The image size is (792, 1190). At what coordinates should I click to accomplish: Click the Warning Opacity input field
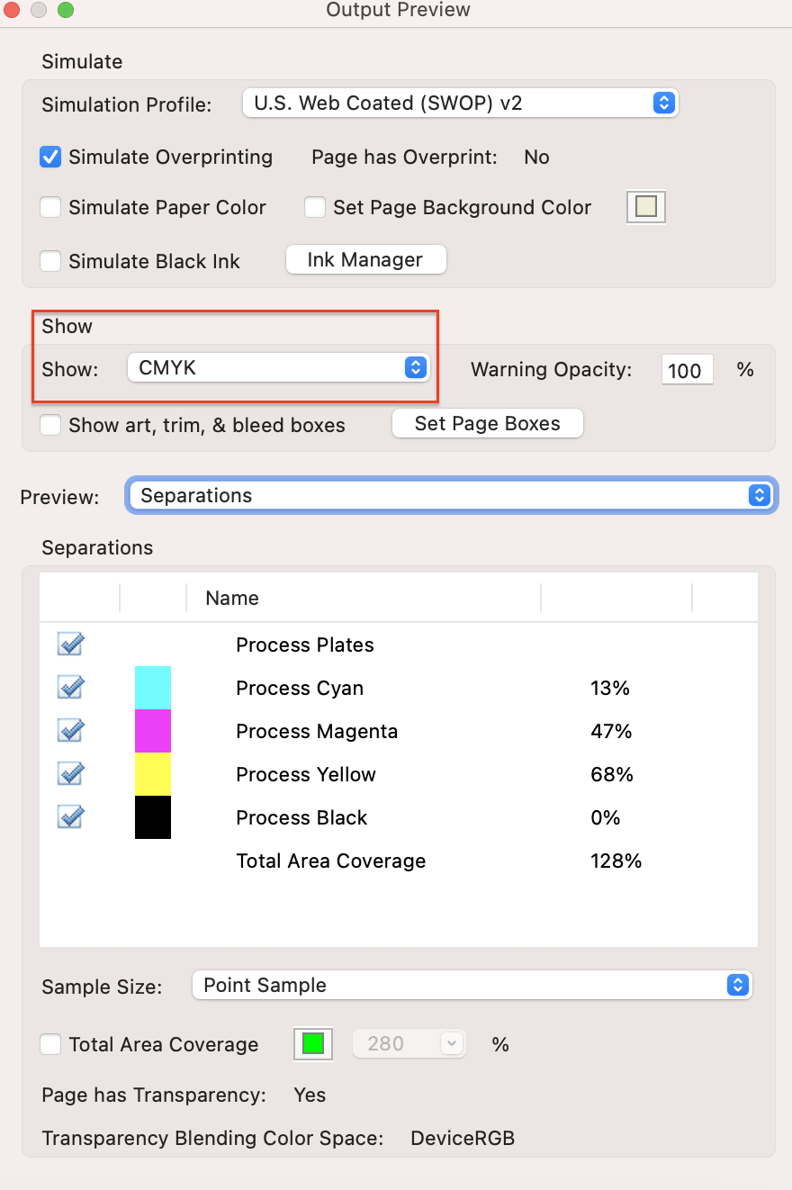point(687,370)
